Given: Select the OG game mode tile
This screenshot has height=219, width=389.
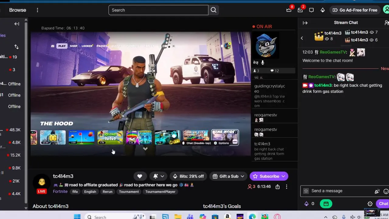Looking at the screenshot, I should (53, 137).
